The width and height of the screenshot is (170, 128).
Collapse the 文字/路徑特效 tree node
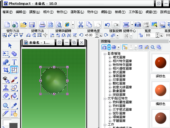(x=105, y=99)
